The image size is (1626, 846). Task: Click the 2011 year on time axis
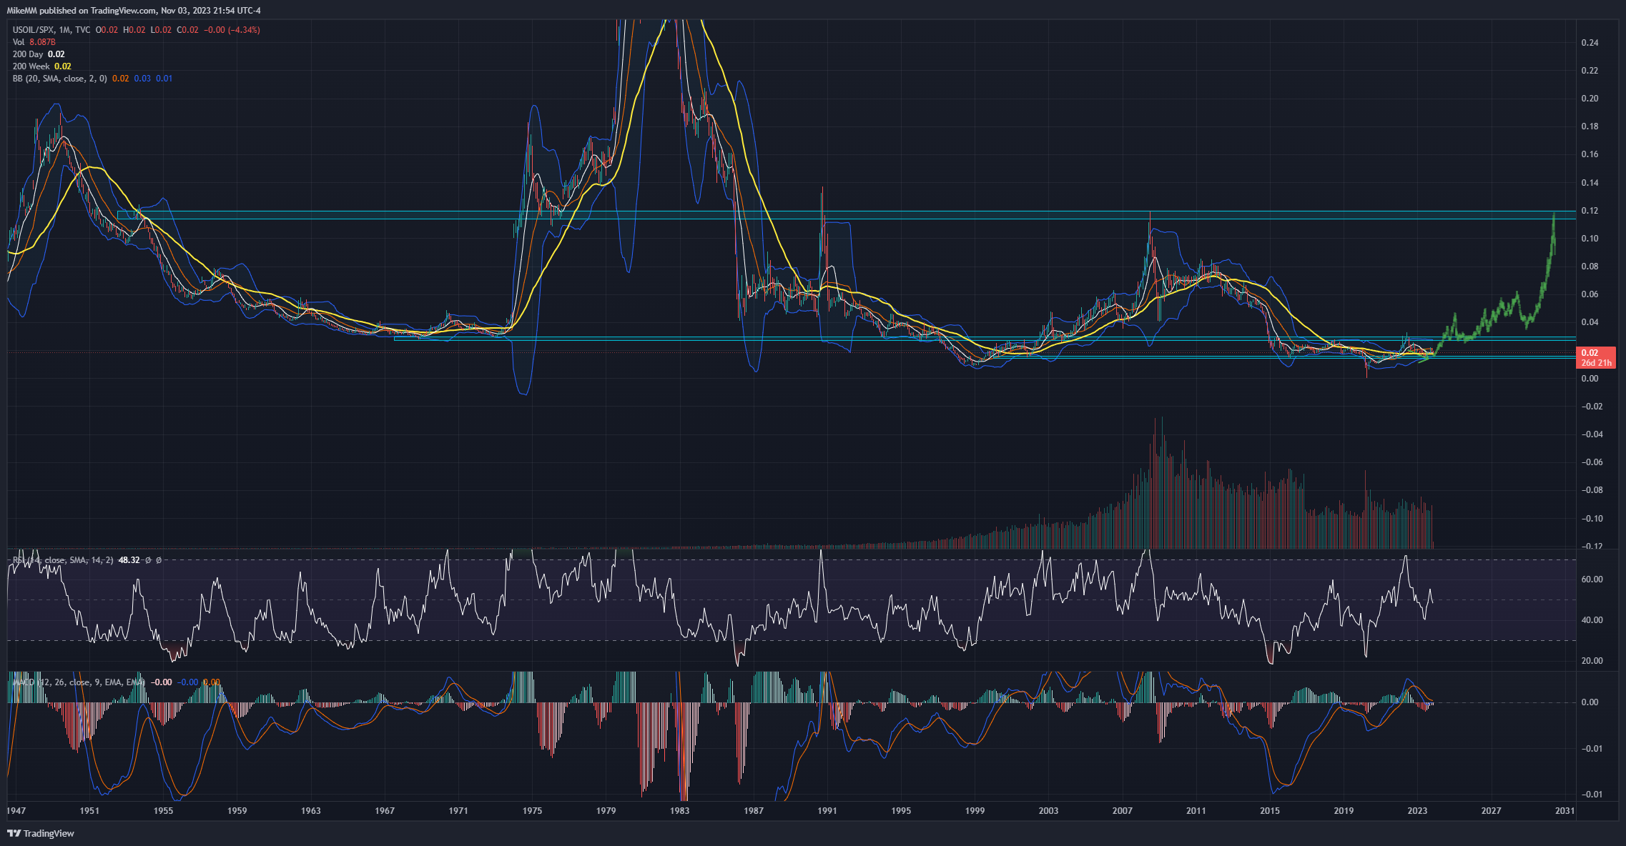(x=1196, y=811)
